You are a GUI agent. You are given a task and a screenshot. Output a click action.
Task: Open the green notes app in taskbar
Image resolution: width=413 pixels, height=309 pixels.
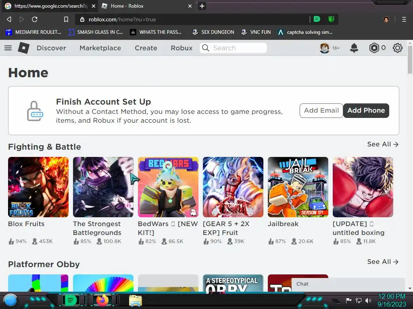pos(71,300)
